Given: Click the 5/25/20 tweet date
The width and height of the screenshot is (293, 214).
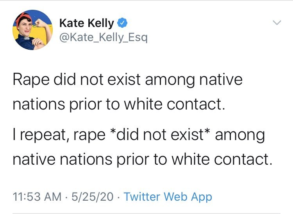Looking at the screenshot, I should (x=92, y=197).
